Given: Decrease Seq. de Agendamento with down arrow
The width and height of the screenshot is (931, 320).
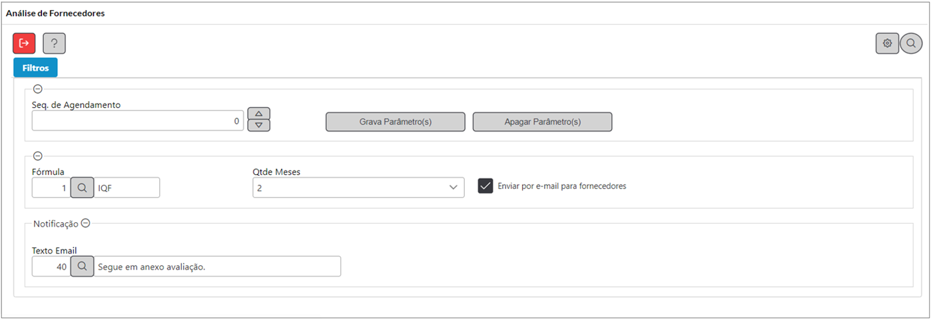Looking at the screenshot, I should pyautogui.click(x=258, y=125).
